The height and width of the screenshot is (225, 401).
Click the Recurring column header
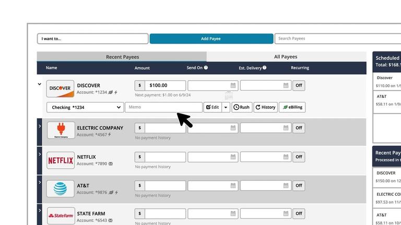point(300,68)
